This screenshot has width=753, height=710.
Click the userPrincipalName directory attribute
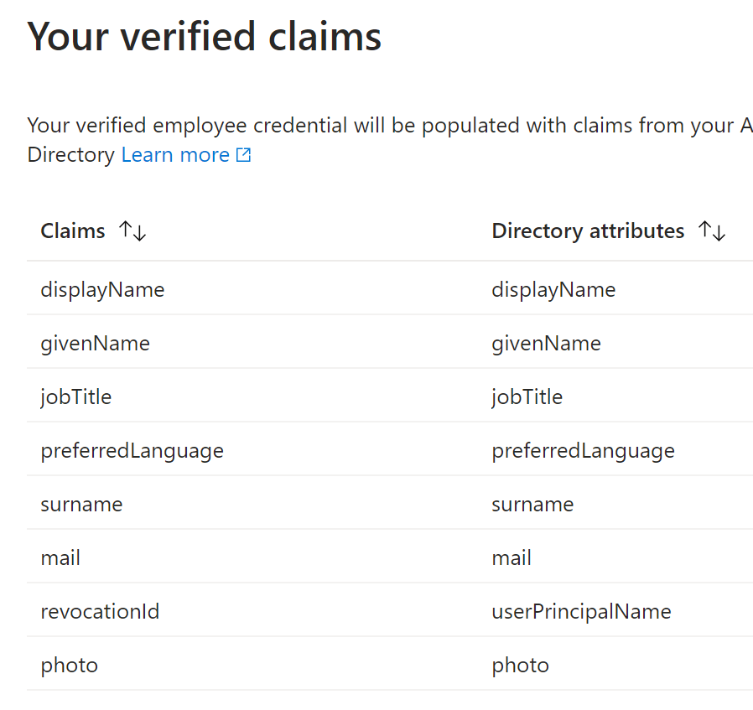pos(581,612)
